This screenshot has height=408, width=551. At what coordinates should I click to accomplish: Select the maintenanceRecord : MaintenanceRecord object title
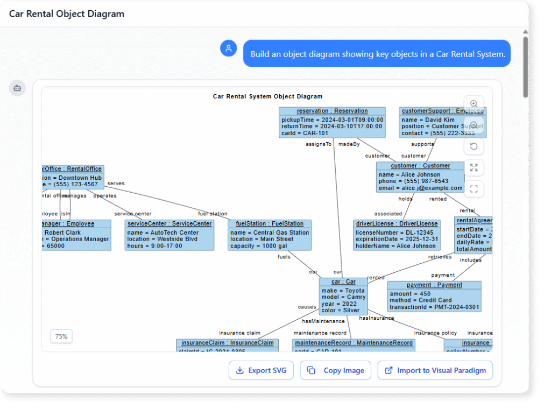[354, 343]
